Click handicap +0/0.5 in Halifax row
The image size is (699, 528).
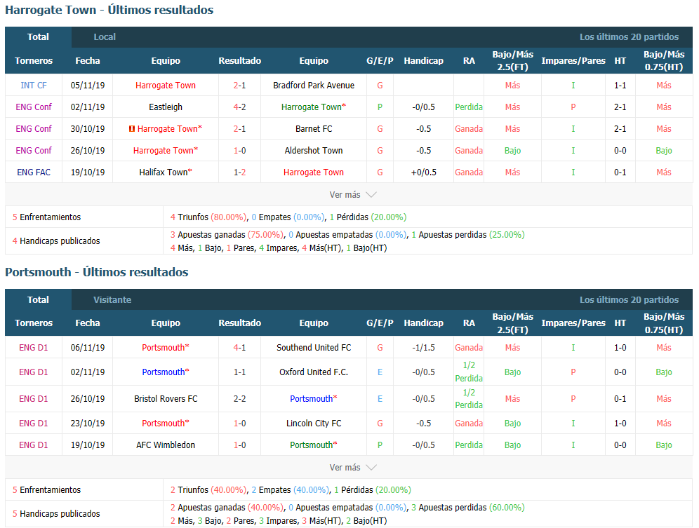pos(423,172)
